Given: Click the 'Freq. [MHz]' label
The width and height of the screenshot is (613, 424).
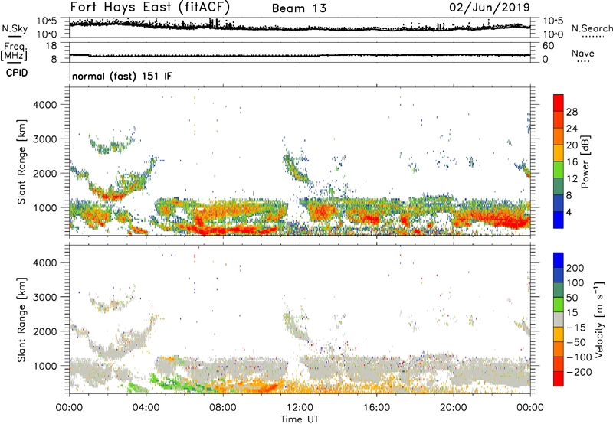Looking at the screenshot, I should 15,51.
